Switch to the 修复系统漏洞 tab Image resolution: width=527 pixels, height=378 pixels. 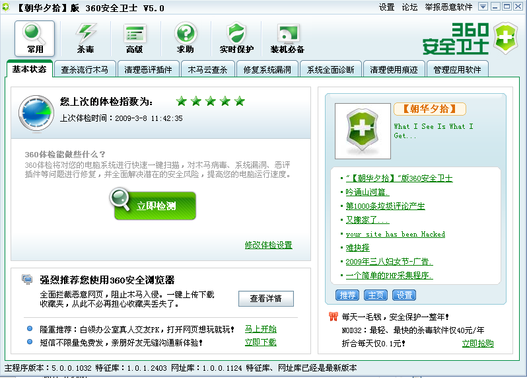267,69
